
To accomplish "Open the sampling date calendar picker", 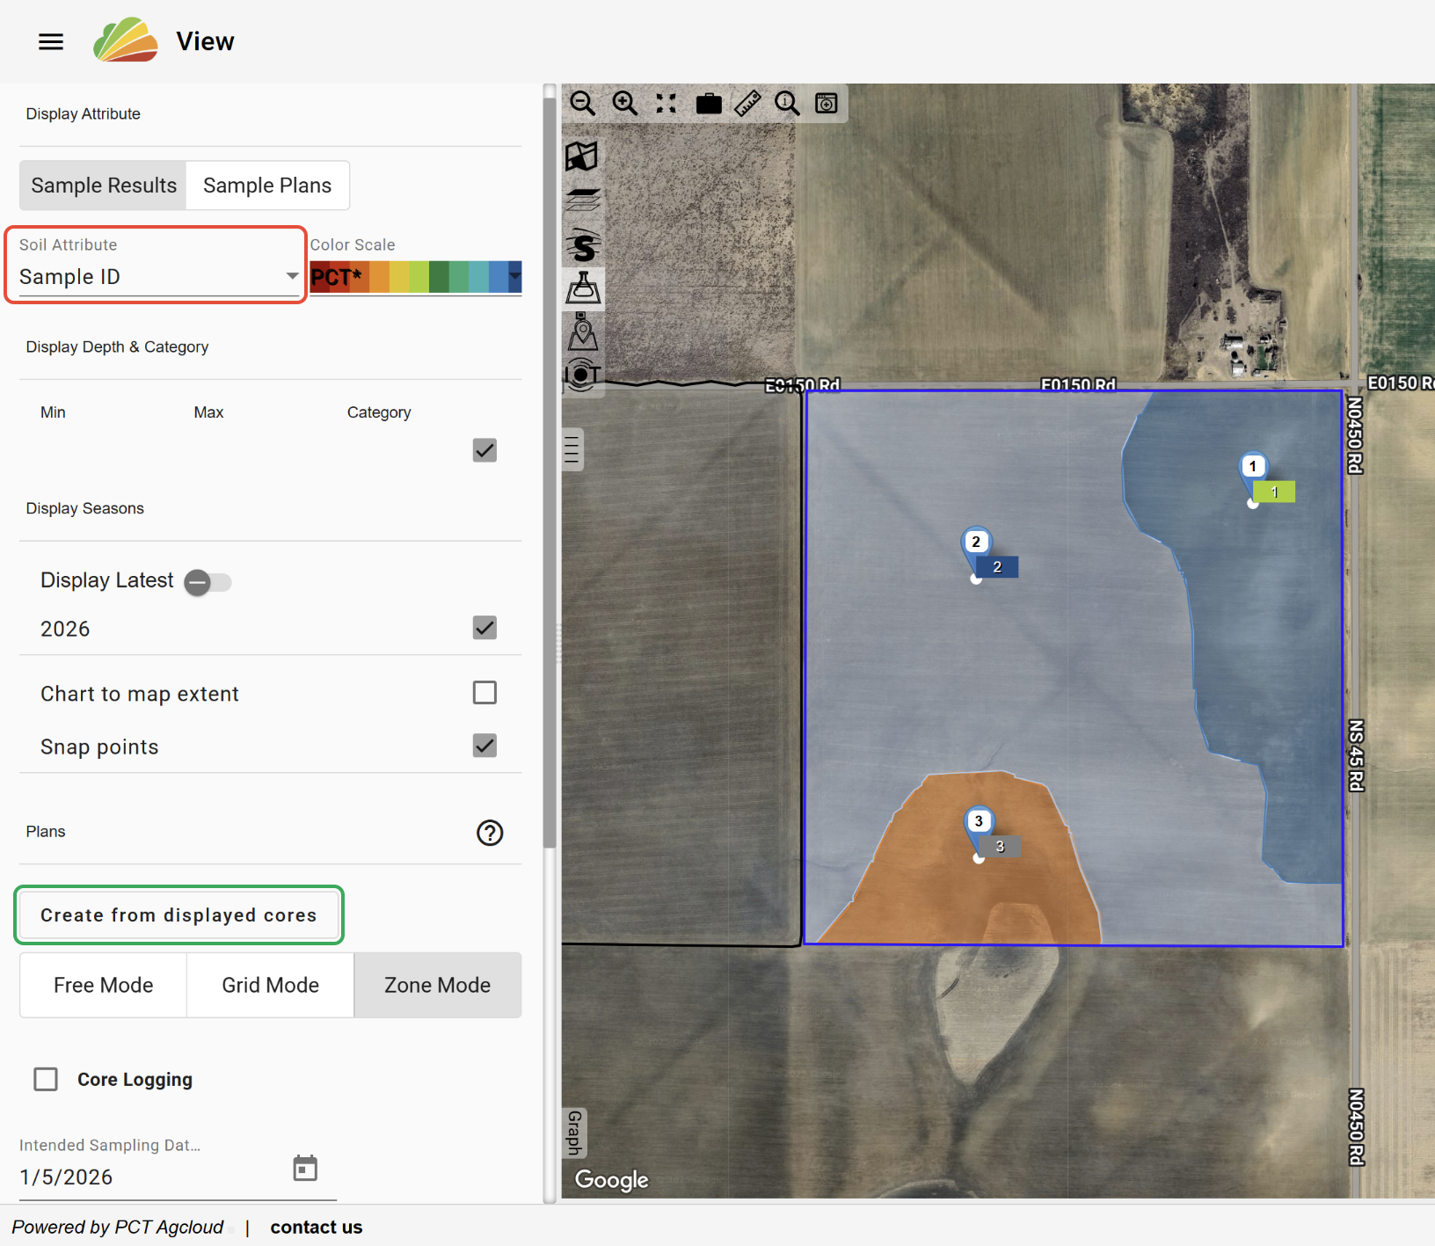I will coord(305,1169).
